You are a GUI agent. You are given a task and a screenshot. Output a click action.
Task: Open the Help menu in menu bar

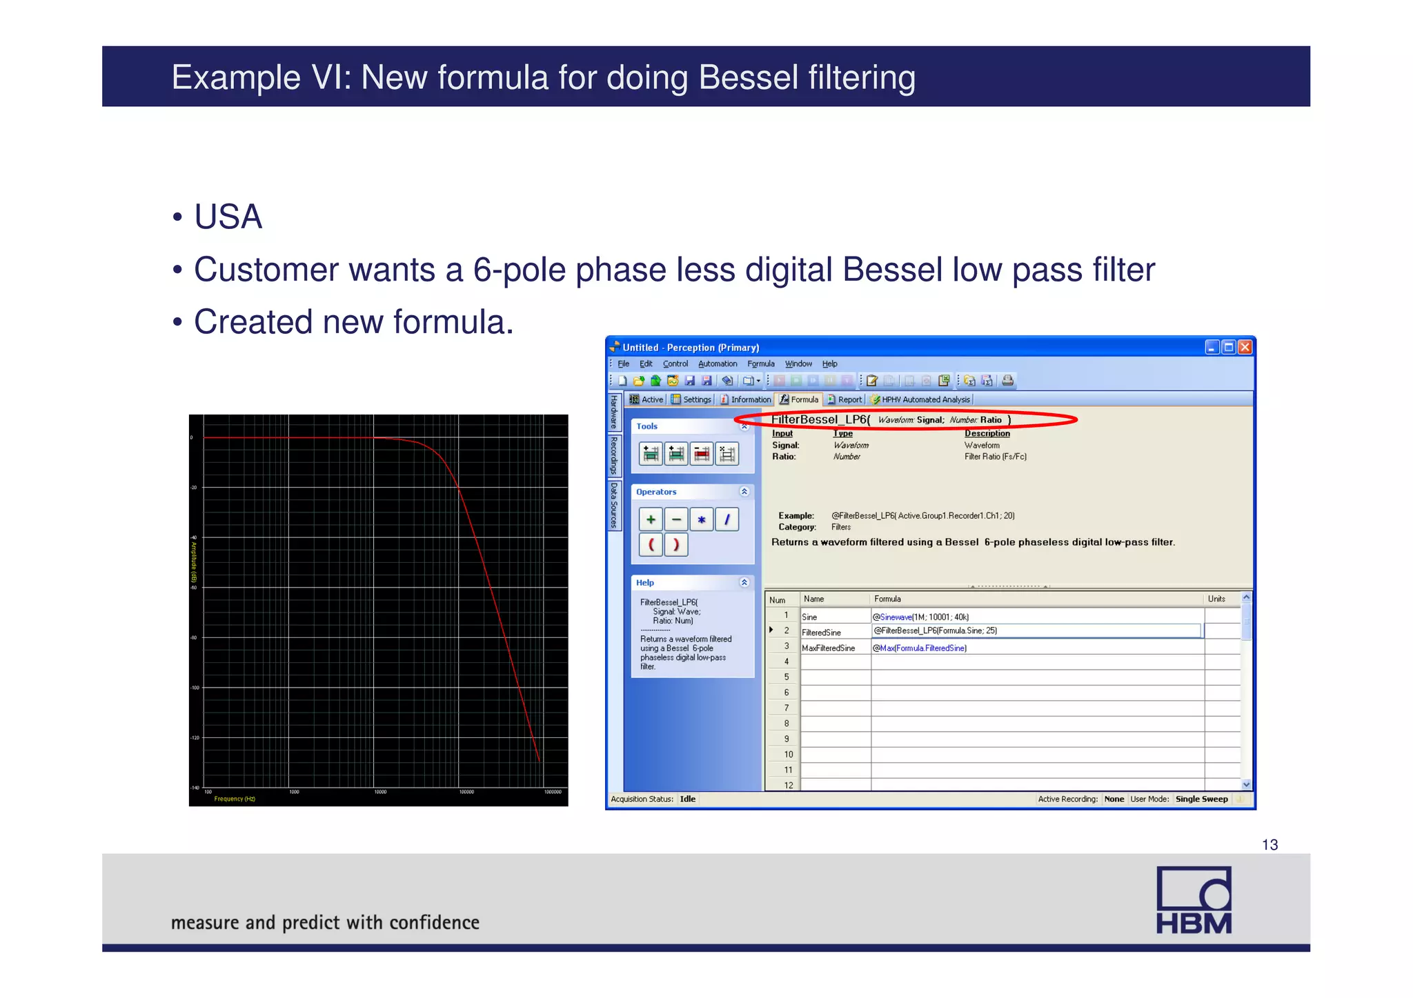click(829, 364)
